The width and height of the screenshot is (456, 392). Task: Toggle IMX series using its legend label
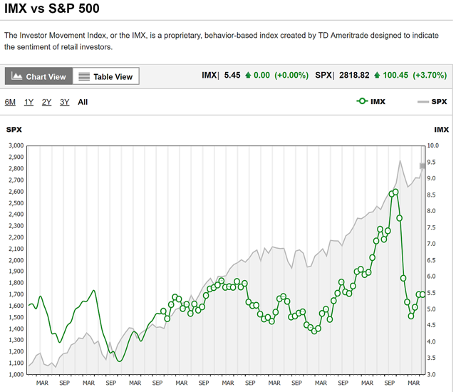pos(378,102)
